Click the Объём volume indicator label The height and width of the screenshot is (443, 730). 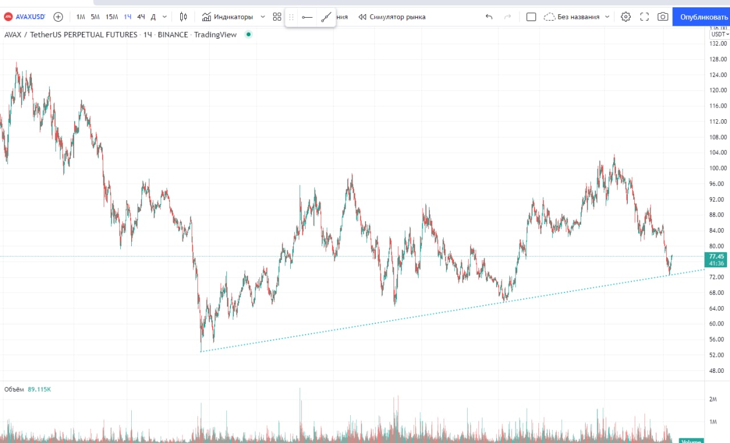(14, 389)
